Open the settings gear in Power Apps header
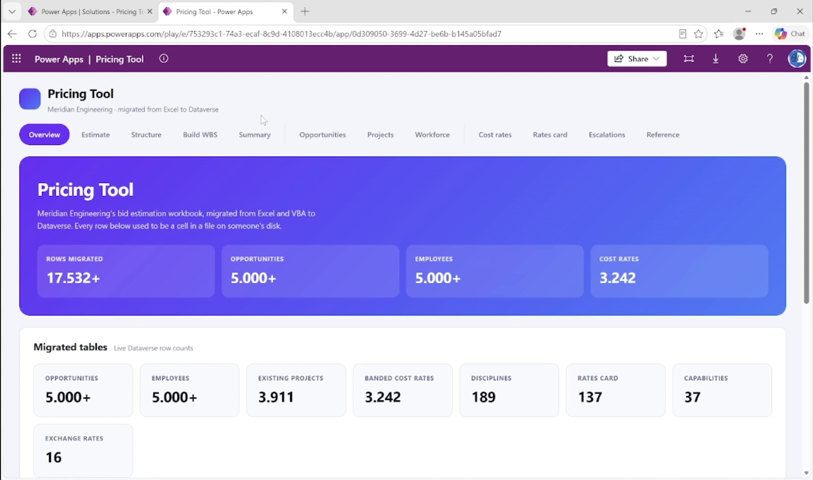 [x=743, y=59]
